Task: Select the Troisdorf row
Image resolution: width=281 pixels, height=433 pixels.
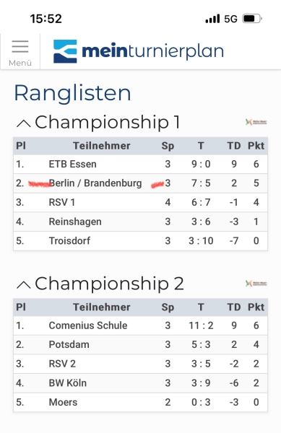Action: point(140,241)
